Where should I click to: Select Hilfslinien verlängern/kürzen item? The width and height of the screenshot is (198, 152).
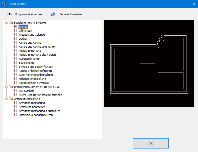coord(36,115)
